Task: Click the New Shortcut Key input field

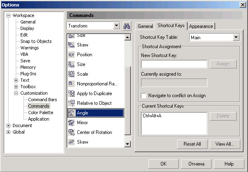Action: (x=174, y=64)
